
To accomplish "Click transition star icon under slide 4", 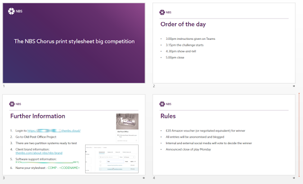I will [294, 178].
